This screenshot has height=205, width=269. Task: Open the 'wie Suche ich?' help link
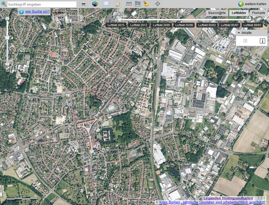pos(37,12)
